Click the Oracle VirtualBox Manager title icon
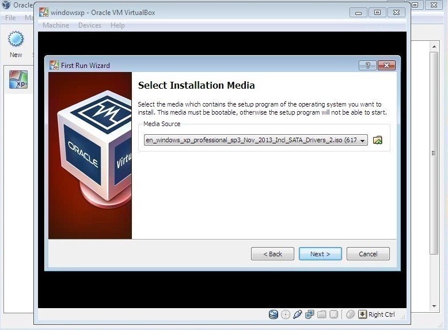This screenshot has height=330, width=448. click(5, 5)
